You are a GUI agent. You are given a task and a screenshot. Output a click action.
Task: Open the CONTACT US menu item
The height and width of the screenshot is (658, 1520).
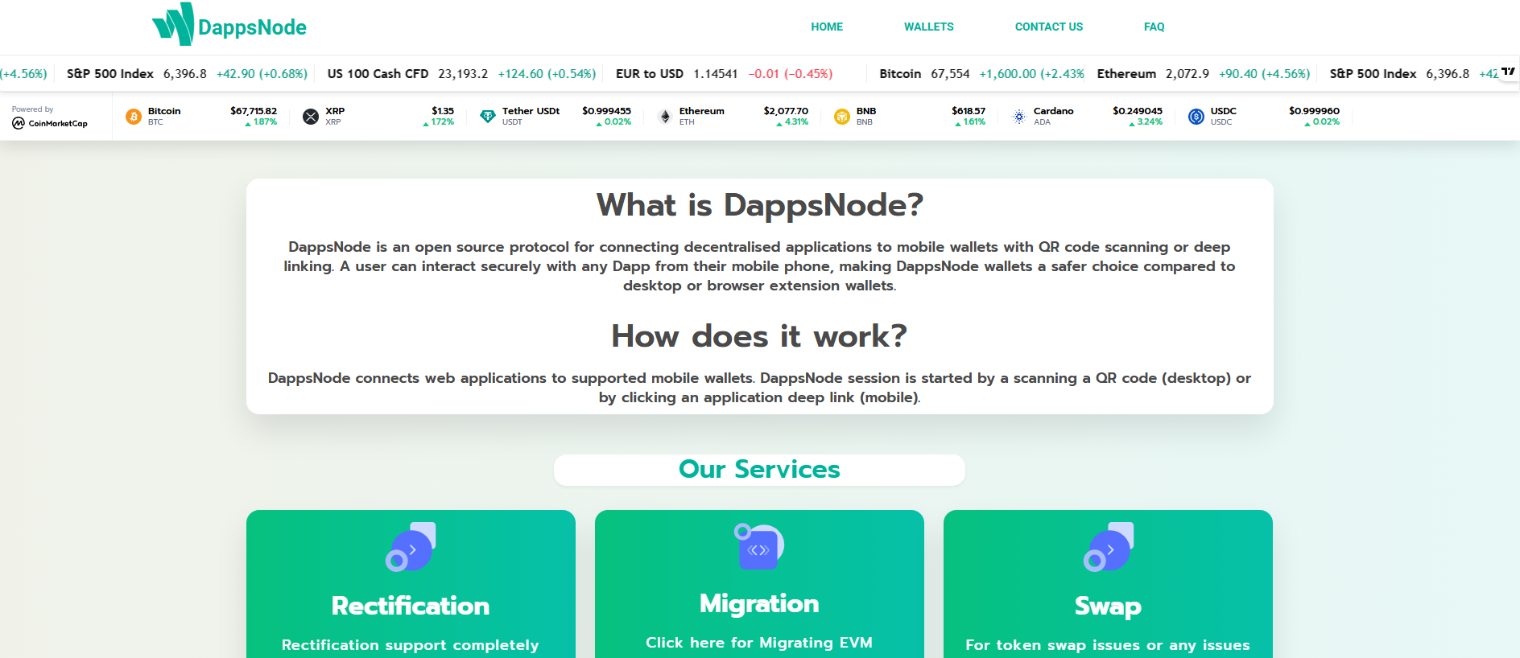point(1049,27)
